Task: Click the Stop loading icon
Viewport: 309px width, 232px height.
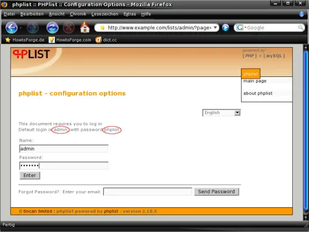Action: tap(69, 28)
